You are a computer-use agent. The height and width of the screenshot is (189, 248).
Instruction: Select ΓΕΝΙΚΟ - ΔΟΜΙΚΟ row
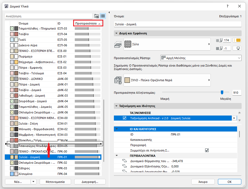tap(53, 79)
